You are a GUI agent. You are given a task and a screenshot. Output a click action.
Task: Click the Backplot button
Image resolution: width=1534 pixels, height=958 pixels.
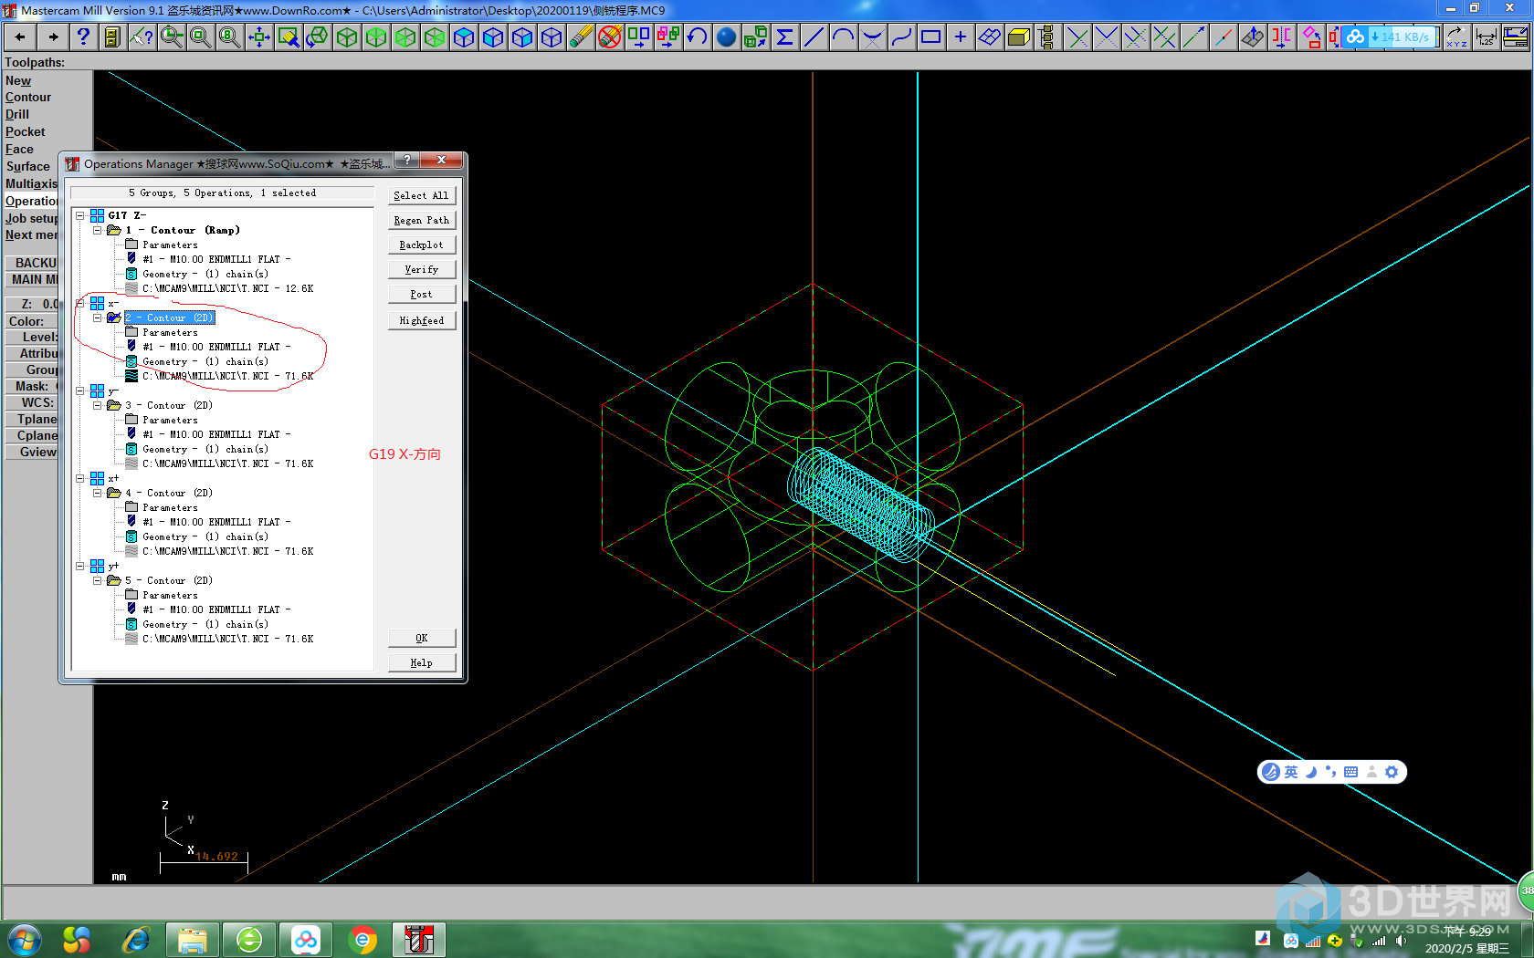(421, 245)
